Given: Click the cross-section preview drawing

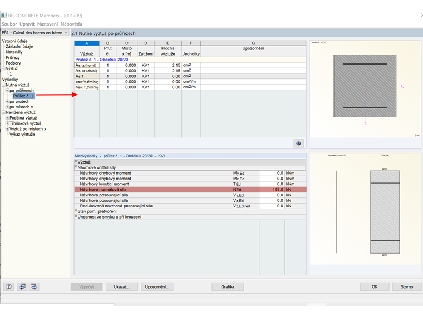Looking at the screenshot, I should point(365,89).
